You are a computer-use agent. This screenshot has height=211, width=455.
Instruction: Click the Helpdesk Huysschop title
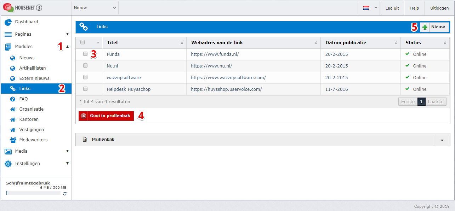(x=129, y=89)
